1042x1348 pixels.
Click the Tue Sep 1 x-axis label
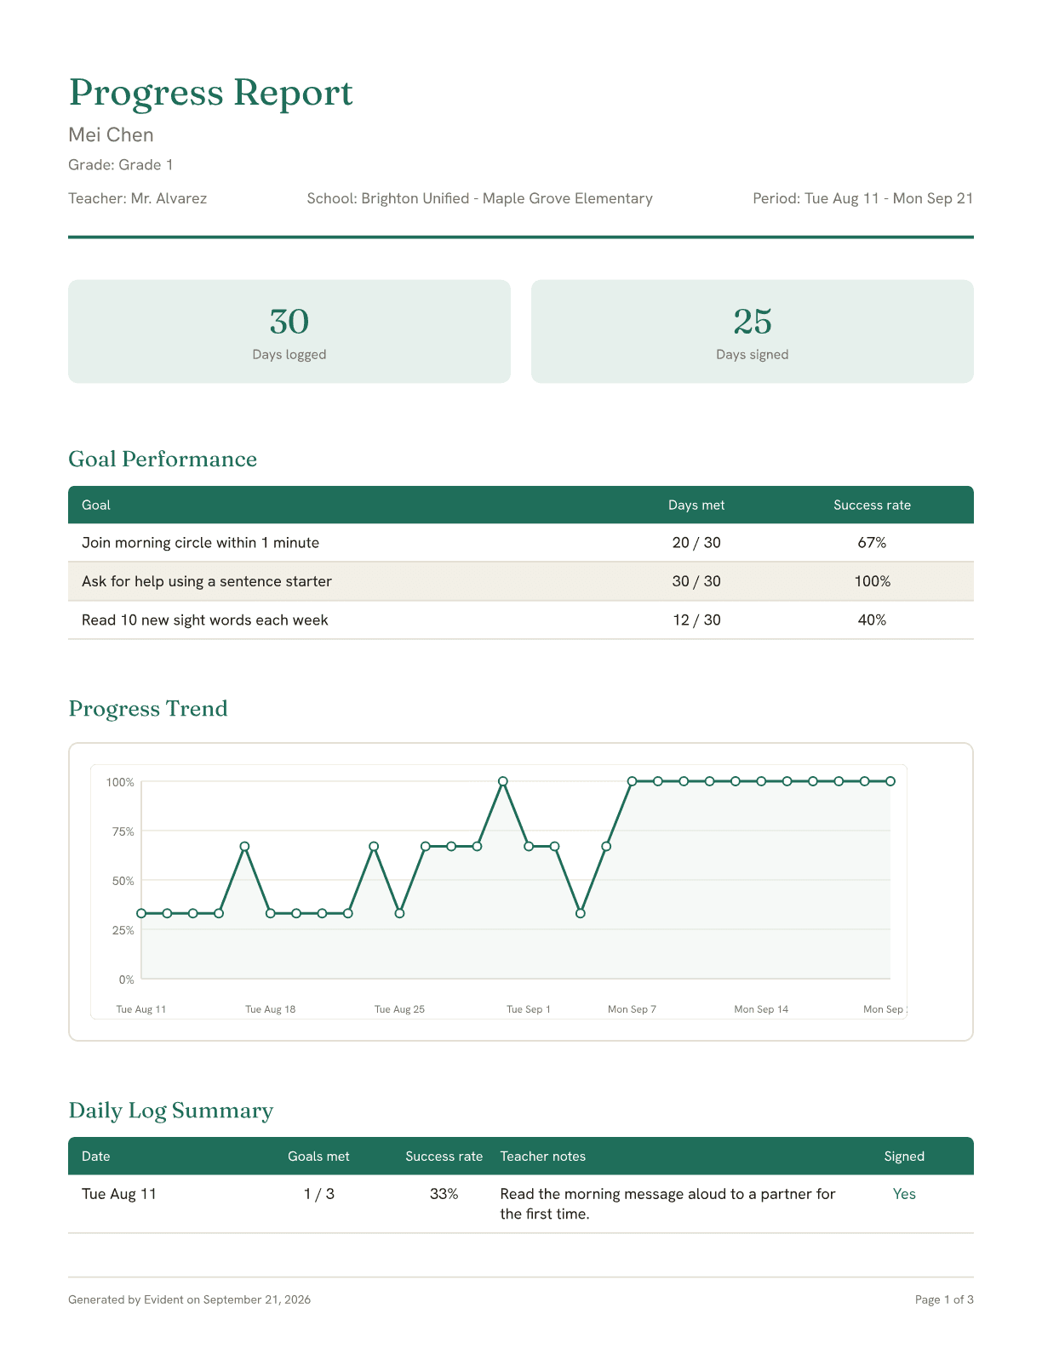[x=529, y=1009]
